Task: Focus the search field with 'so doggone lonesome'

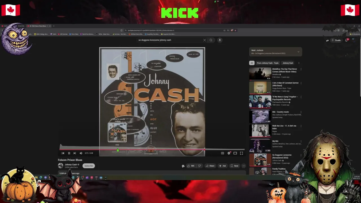Action: tap(169, 40)
